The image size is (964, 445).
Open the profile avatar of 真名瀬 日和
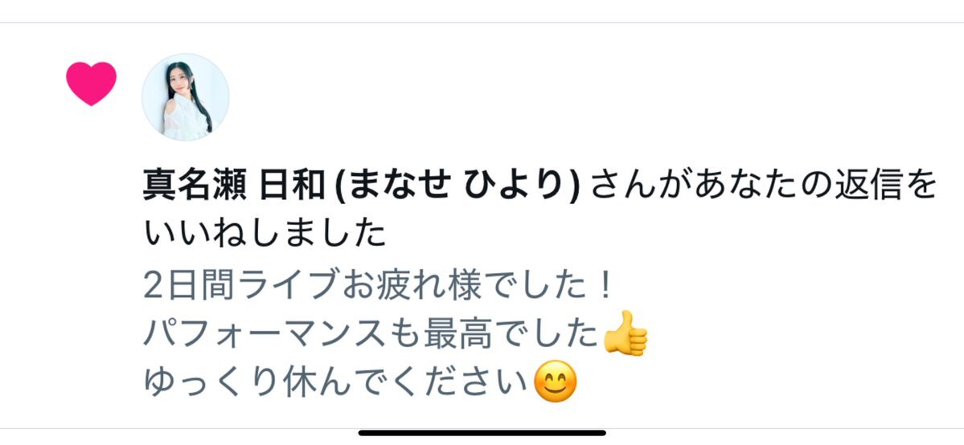[185, 97]
